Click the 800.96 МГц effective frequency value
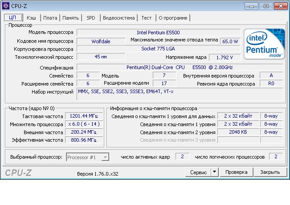The width and height of the screenshot is (290, 205). (x=84, y=140)
